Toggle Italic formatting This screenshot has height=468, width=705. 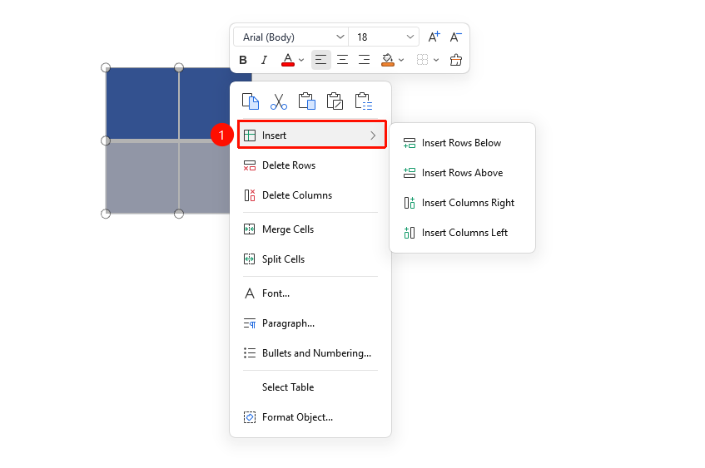pos(264,60)
